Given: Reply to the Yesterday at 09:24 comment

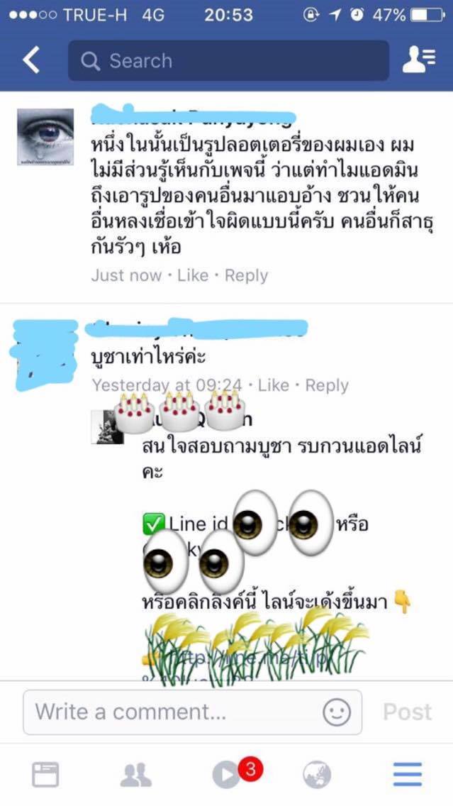Looking at the screenshot, I should point(327,385).
